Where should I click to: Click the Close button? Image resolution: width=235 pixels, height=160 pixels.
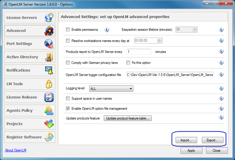pyautogui.click(x=217, y=151)
